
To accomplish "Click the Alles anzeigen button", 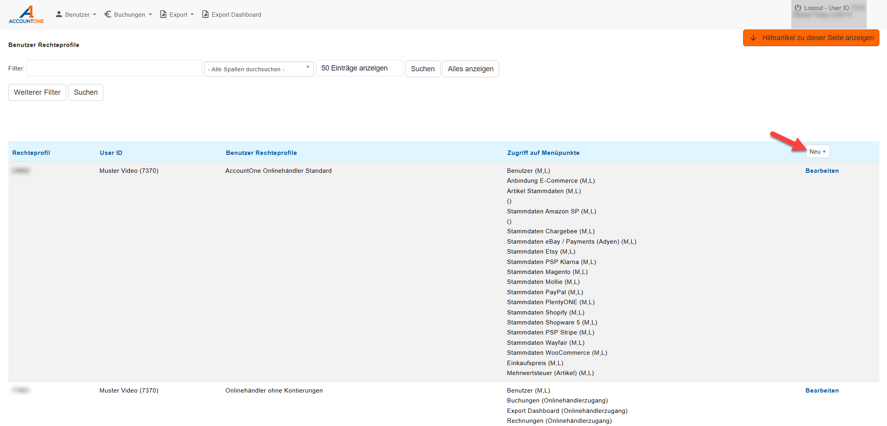I will (x=470, y=69).
